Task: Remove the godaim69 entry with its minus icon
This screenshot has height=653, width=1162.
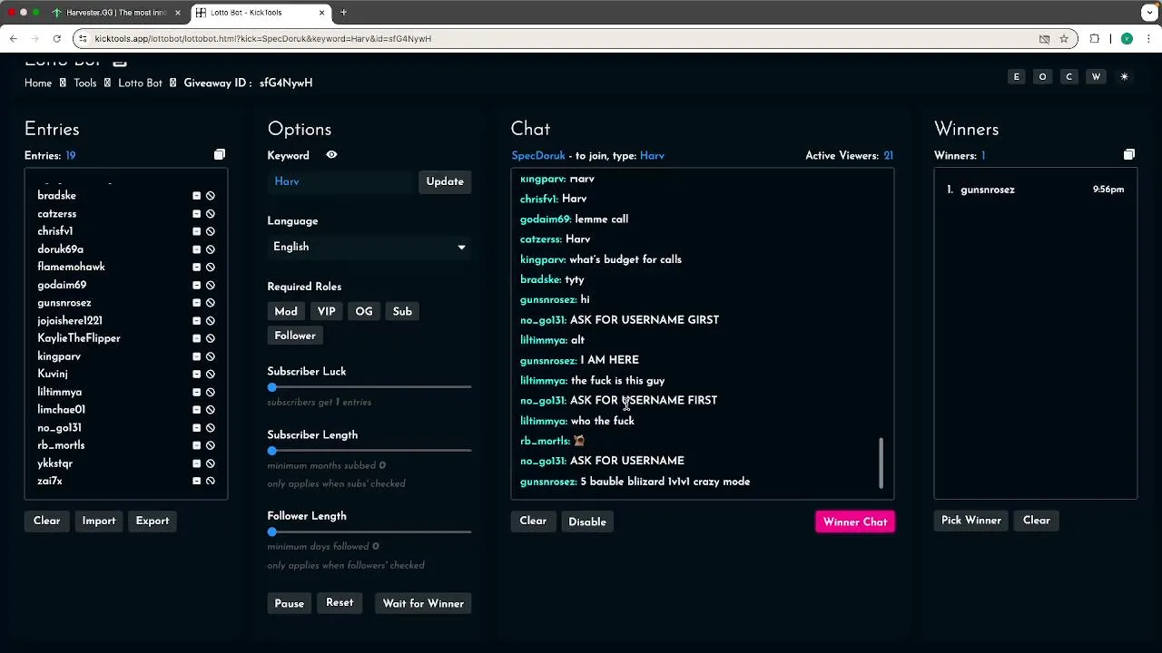Action: click(x=196, y=285)
